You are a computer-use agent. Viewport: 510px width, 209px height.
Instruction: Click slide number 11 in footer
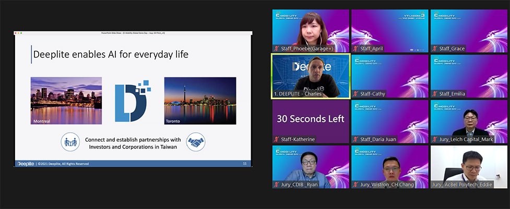245,164
